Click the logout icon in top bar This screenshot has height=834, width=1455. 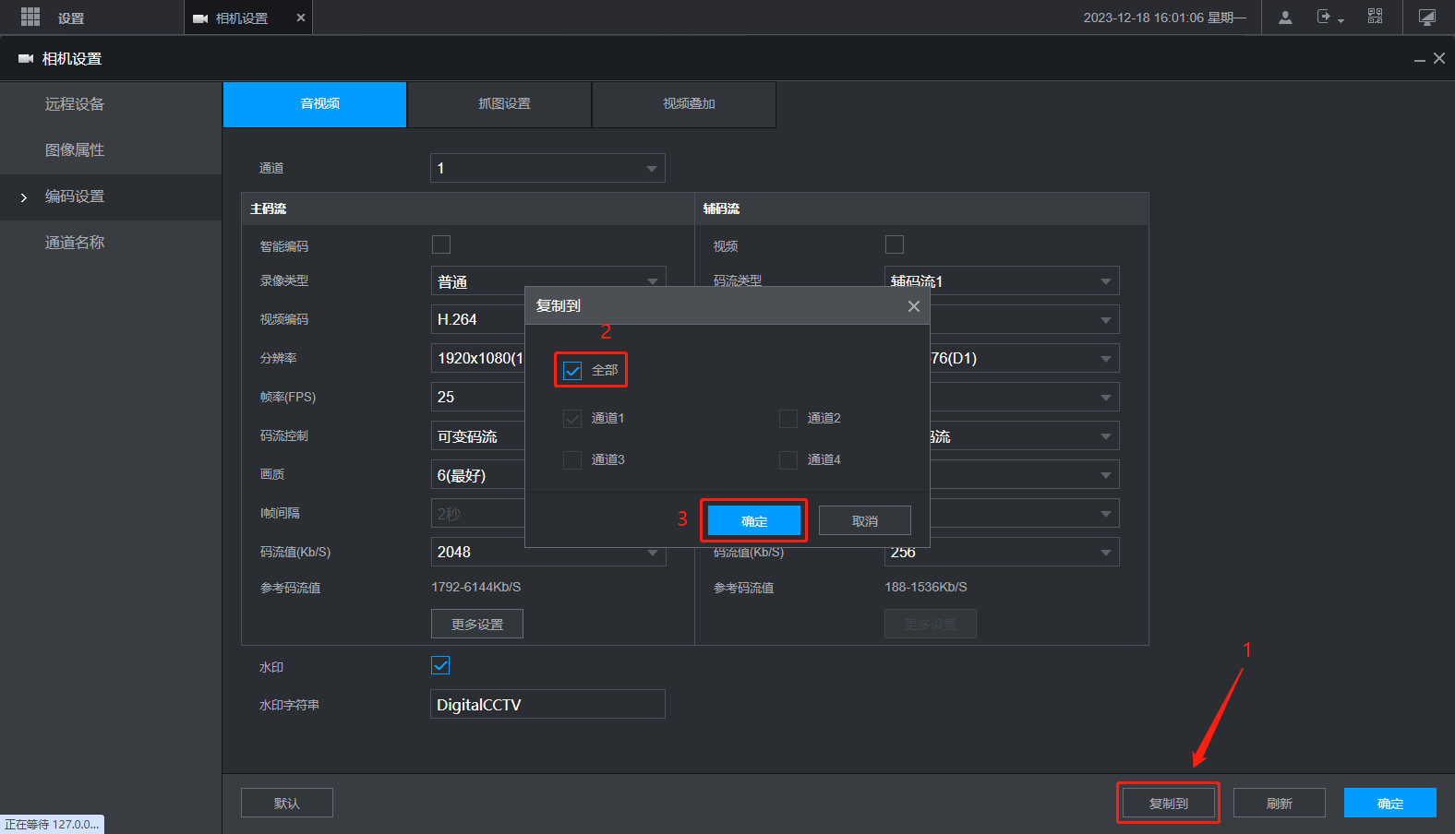(1328, 18)
